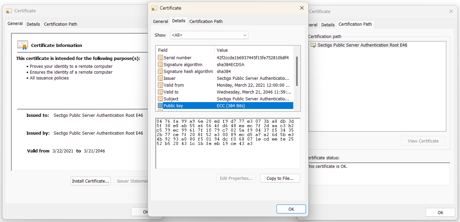Open the Show <All> dropdown
Screen dimensions: 460x222
pyautogui.click(x=209, y=35)
